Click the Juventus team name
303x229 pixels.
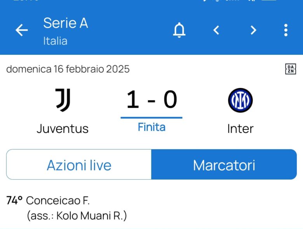tap(63, 128)
